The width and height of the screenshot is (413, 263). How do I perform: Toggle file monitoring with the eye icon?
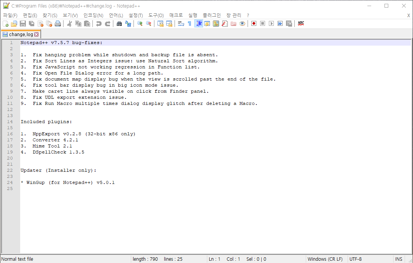[242, 24]
